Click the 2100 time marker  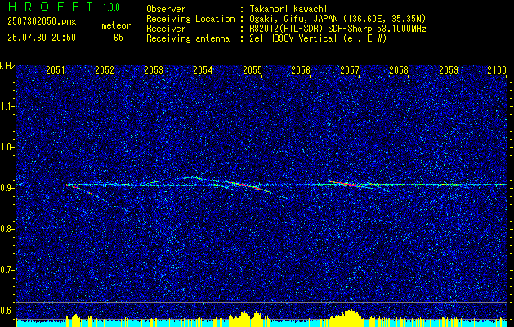[497, 69]
